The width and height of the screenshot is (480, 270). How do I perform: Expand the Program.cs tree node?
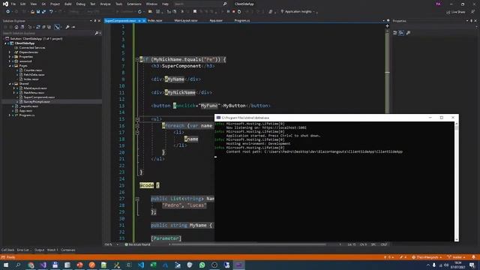[10, 115]
